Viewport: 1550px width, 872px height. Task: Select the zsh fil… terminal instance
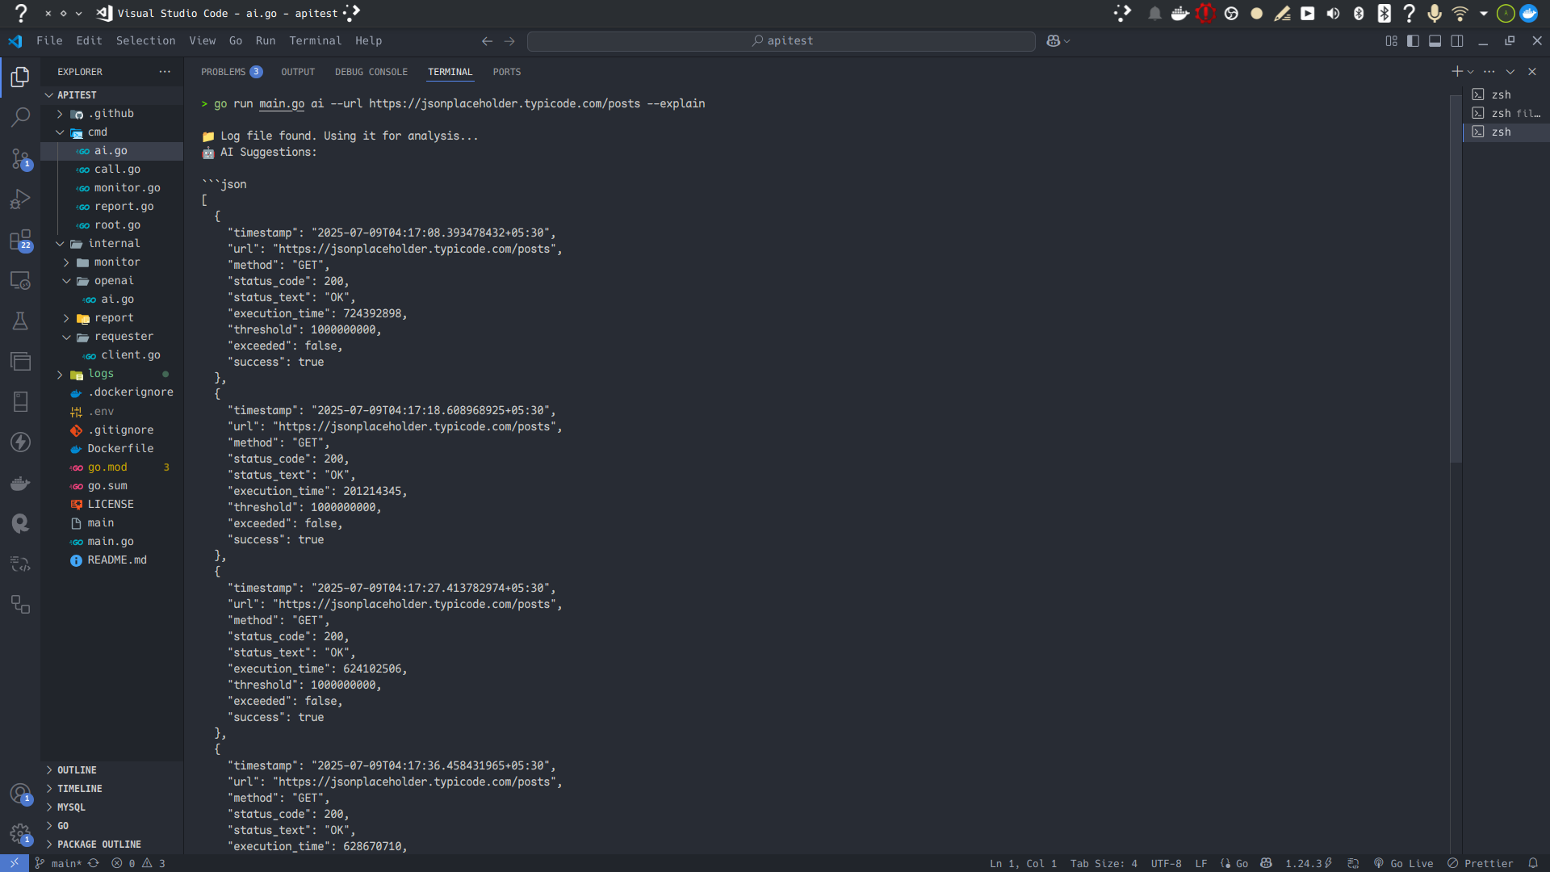[x=1506, y=114]
